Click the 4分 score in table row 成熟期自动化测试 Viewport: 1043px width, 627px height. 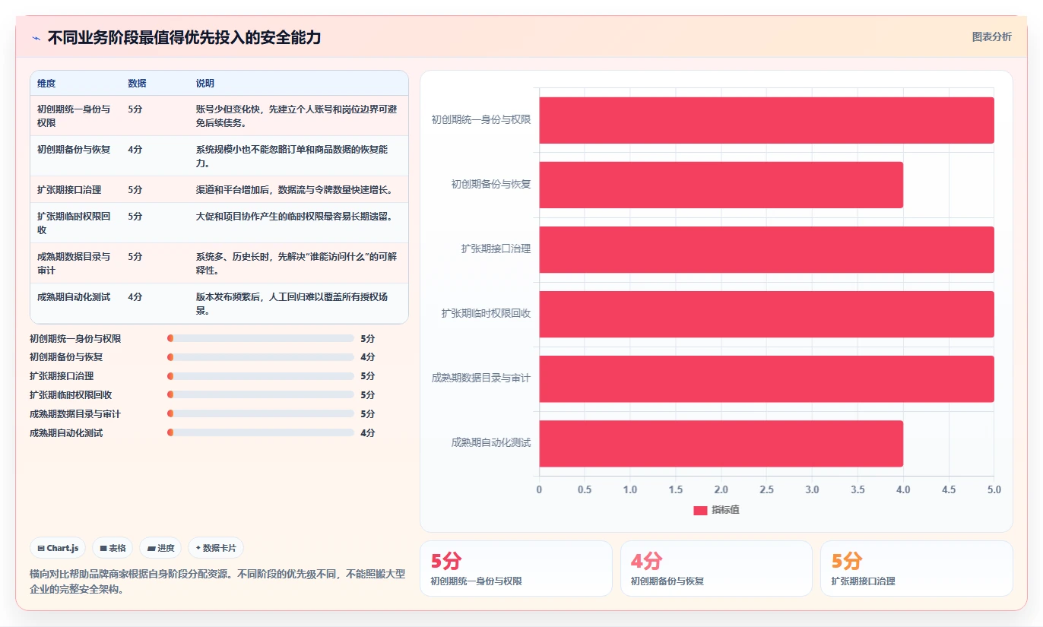tap(135, 297)
